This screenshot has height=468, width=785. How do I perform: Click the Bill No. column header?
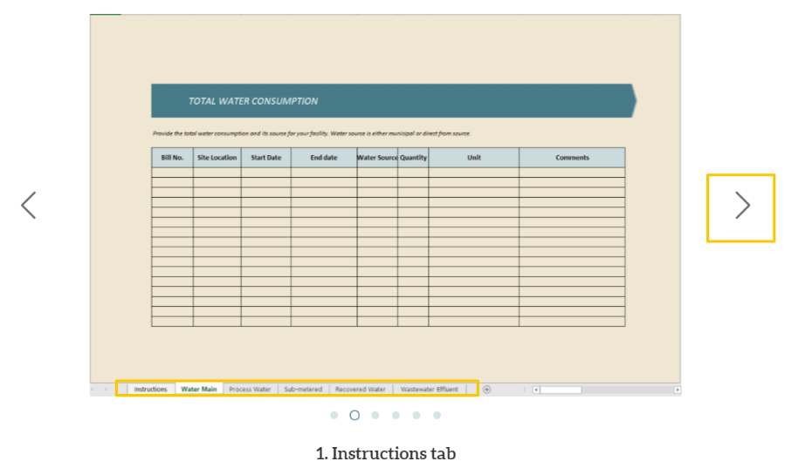pyautogui.click(x=172, y=158)
